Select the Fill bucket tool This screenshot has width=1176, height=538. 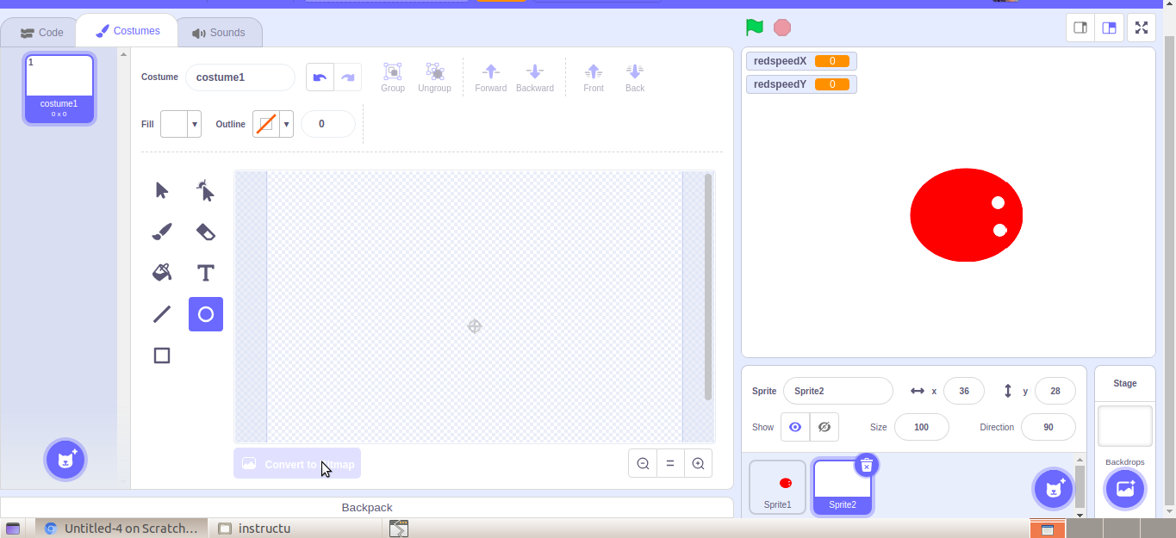[x=161, y=272]
